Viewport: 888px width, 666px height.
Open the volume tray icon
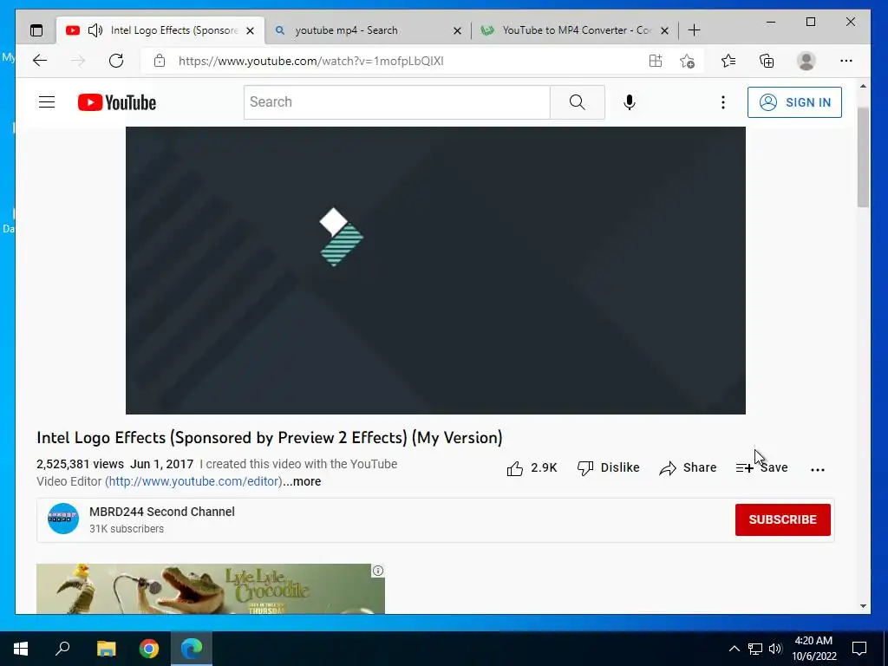point(775,649)
